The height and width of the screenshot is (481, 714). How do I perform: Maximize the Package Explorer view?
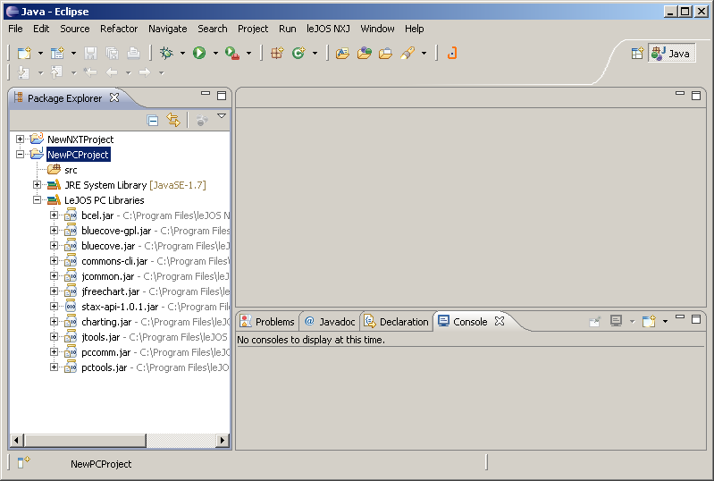222,95
